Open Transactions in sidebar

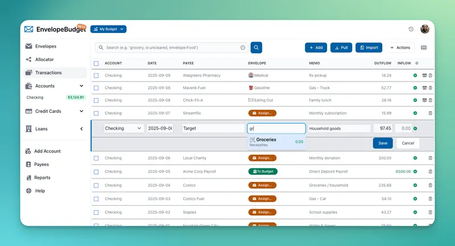click(x=55, y=73)
